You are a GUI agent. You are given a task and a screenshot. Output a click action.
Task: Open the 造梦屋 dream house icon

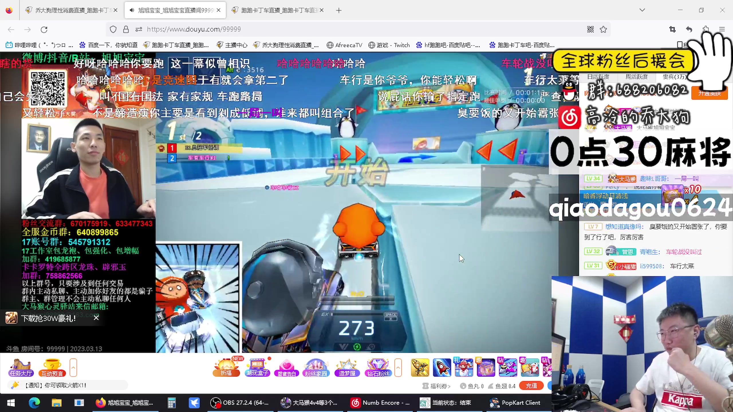tap(346, 368)
